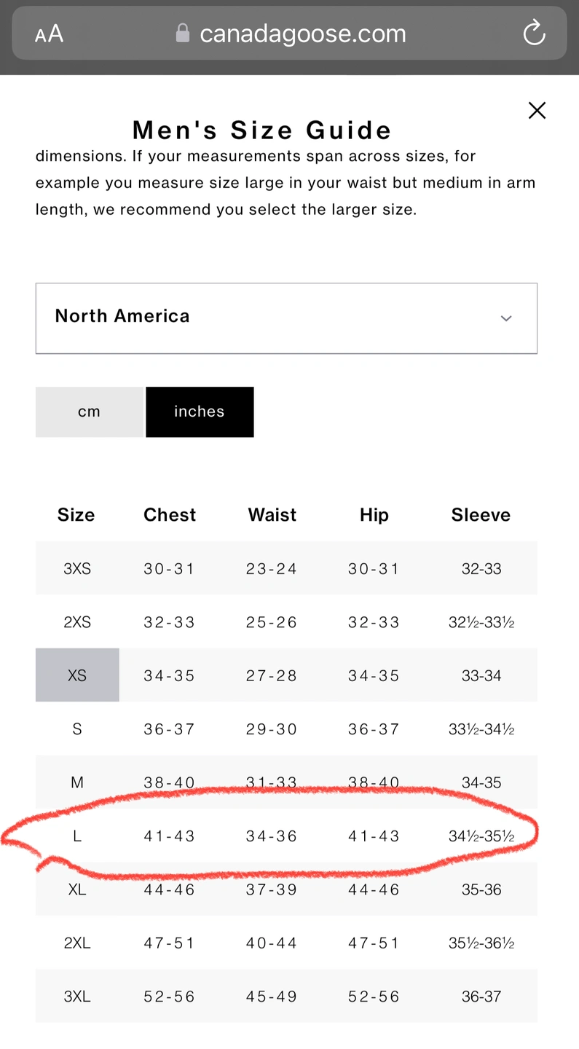
Task: Tap the L size row label
Action: coord(77,836)
